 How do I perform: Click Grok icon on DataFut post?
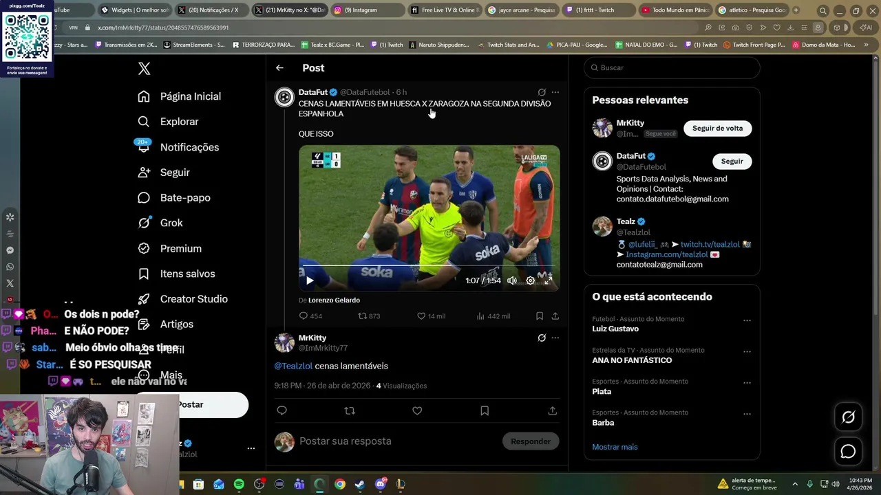coord(542,92)
